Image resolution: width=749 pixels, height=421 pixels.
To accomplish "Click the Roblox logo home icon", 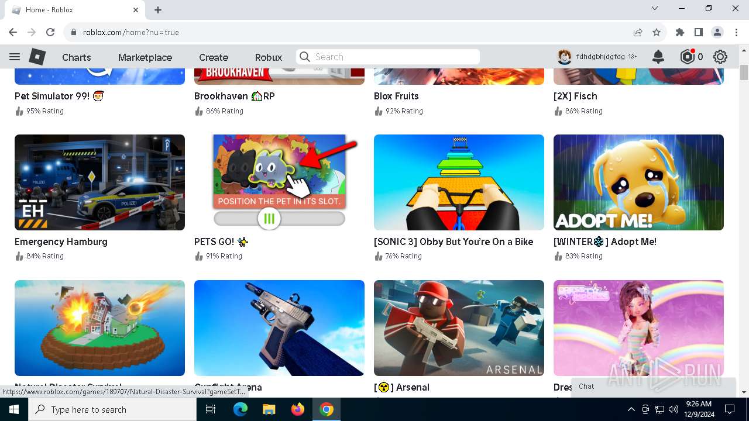I will pyautogui.click(x=37, y=57).
